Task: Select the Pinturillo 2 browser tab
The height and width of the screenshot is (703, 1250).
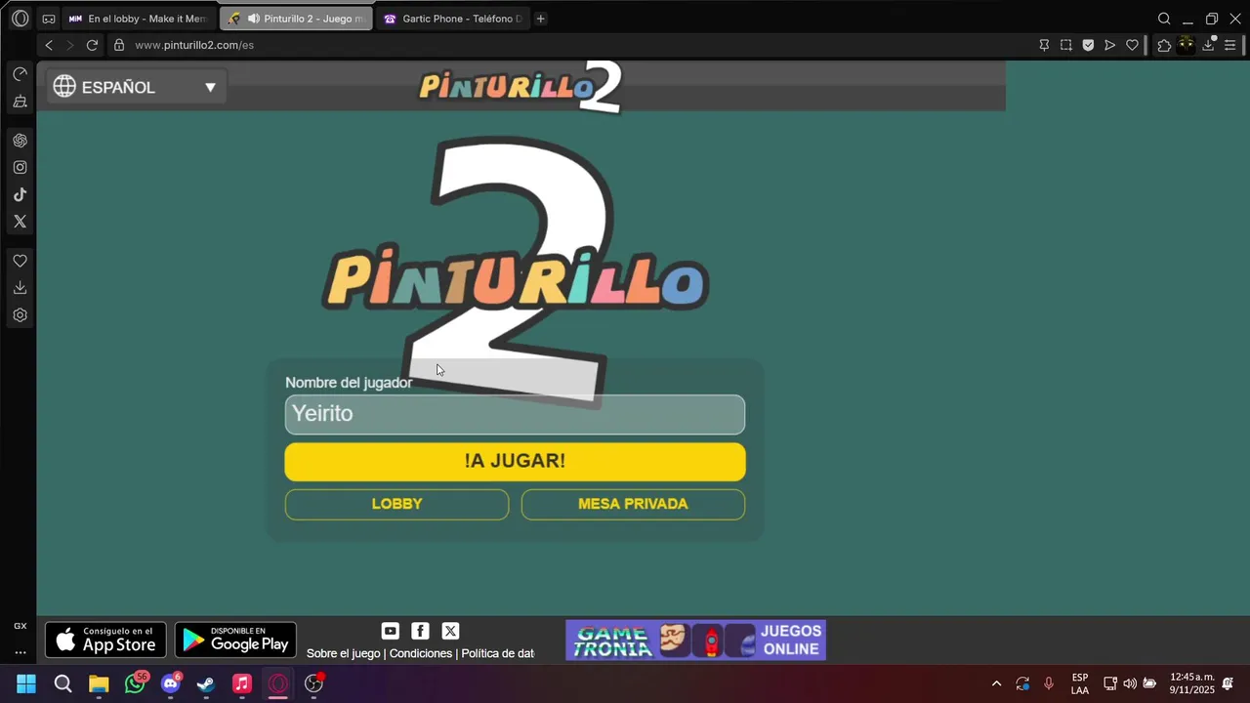Action: (x=296, y=19)
